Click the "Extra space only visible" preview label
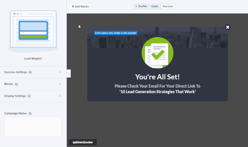The width and height of the screenshot is (248, 147). (x=116, y=33)
